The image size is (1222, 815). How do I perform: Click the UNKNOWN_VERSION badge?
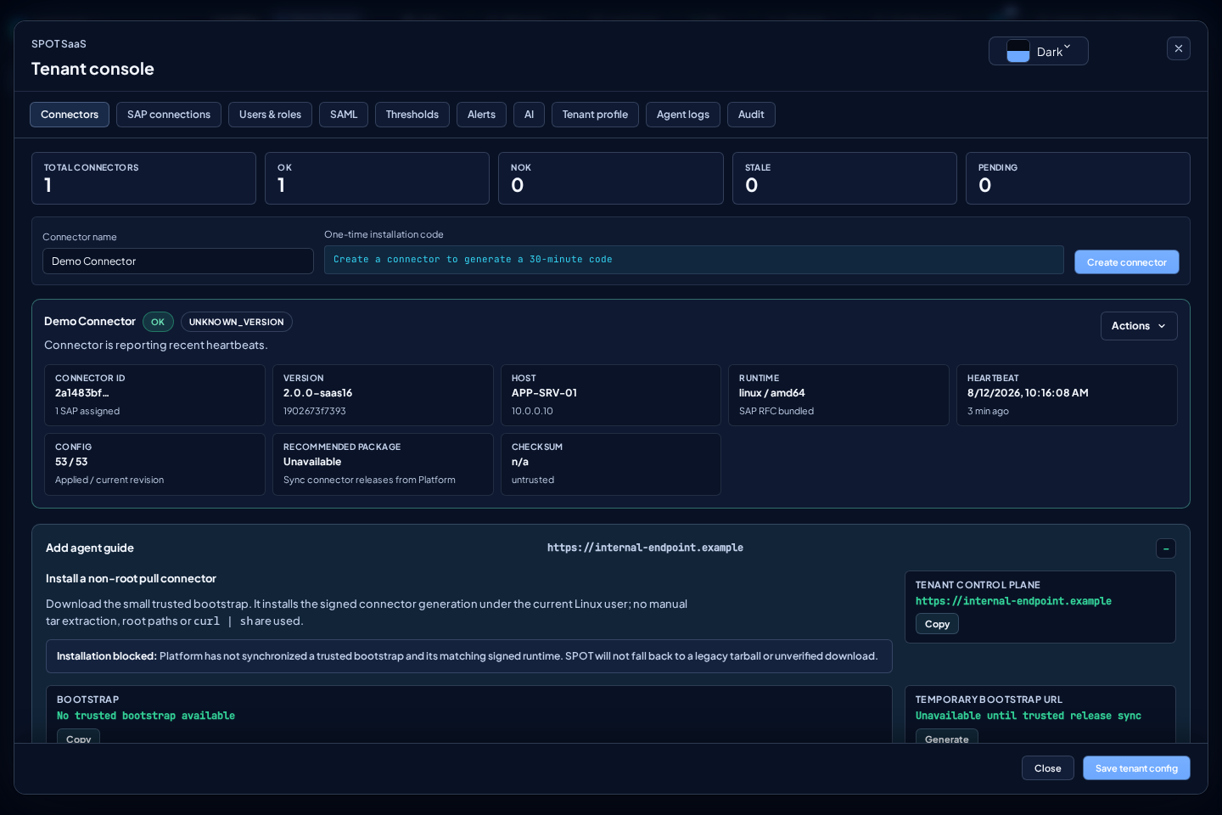[x=236, y=322]
